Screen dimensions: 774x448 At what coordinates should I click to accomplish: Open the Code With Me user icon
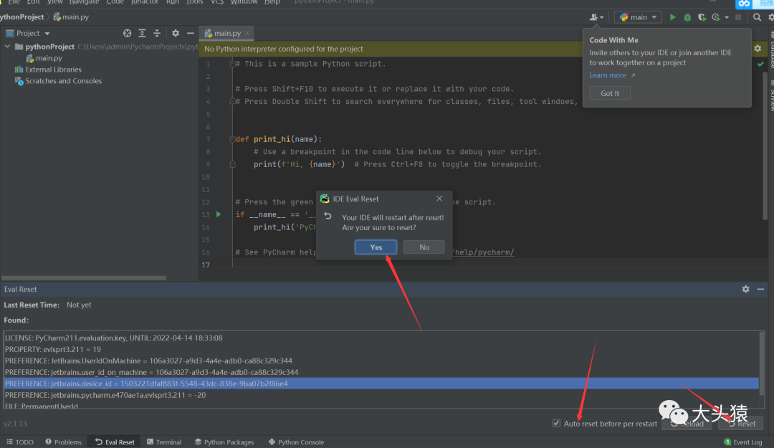[x=596, y=17]
